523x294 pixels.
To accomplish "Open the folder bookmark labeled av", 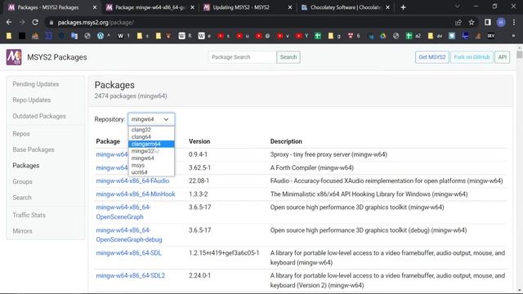I will [435, 36].
